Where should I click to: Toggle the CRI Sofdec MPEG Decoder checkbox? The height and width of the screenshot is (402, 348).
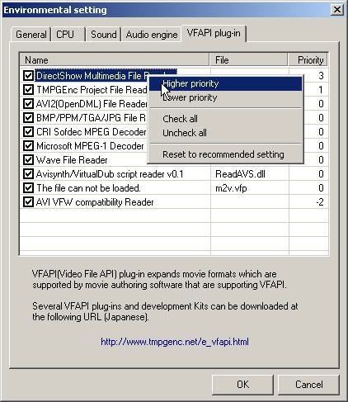coord(28,131)
